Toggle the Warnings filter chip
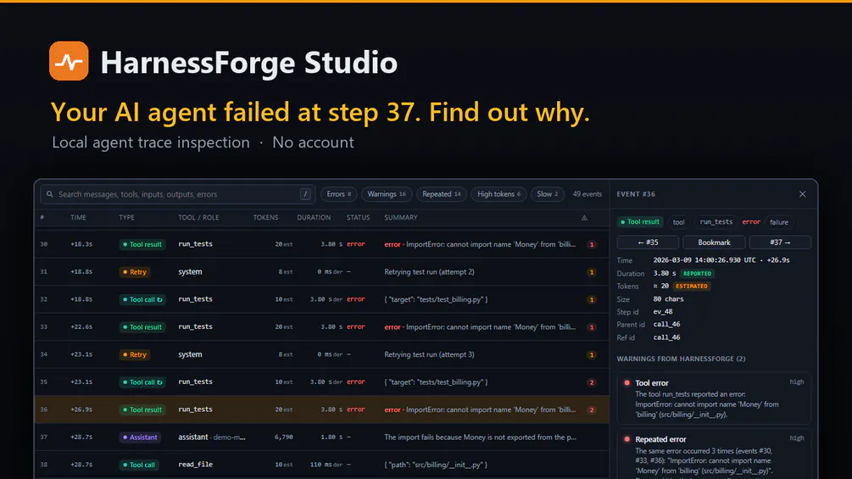Screen dimensions: 852x479 coord(387,194)
